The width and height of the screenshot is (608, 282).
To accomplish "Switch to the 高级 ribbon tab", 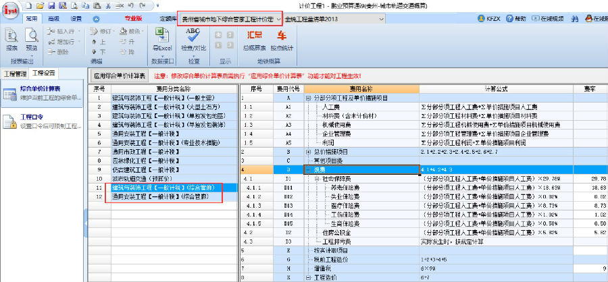I will point(53,20).
